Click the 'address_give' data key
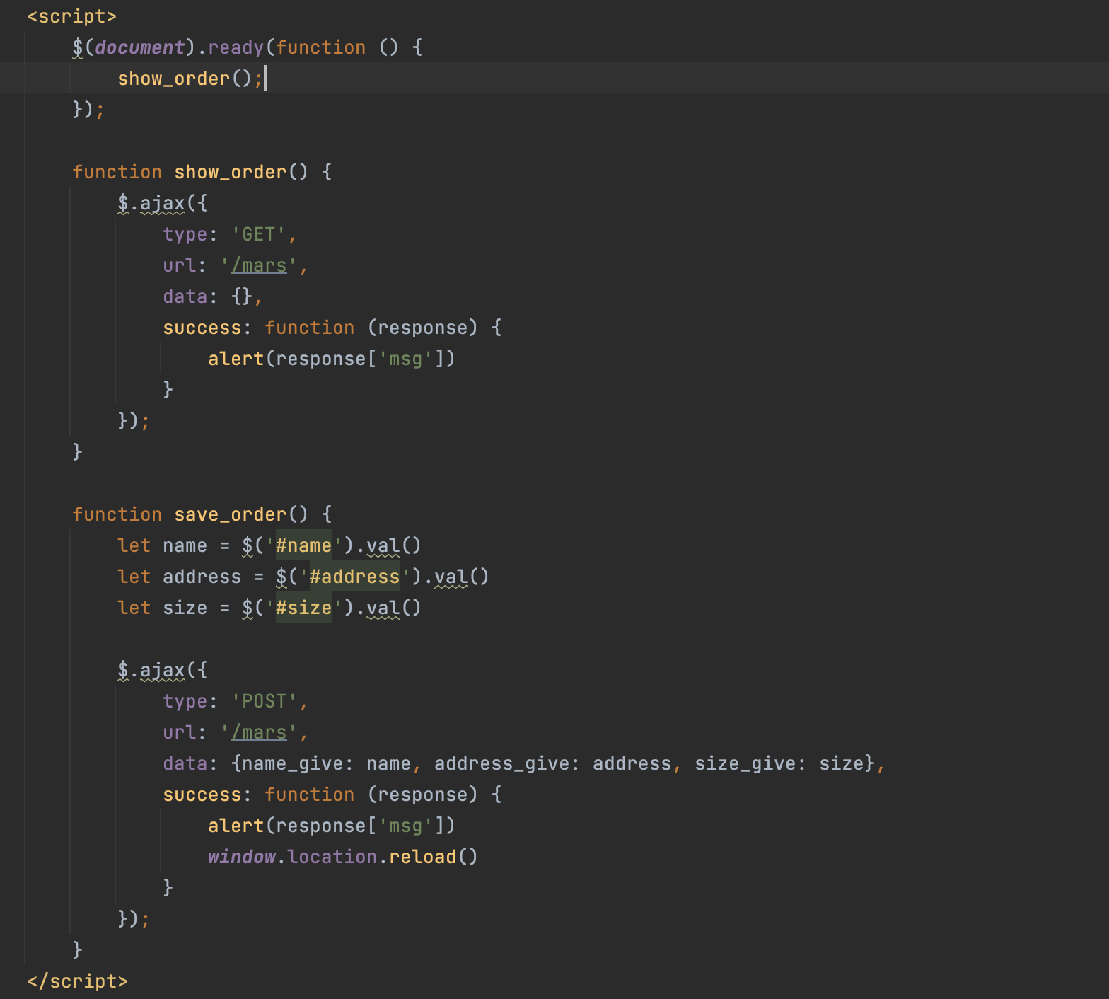Viewport: 1109px width, 999px height. pyautogui.click(x=502, y=763)
